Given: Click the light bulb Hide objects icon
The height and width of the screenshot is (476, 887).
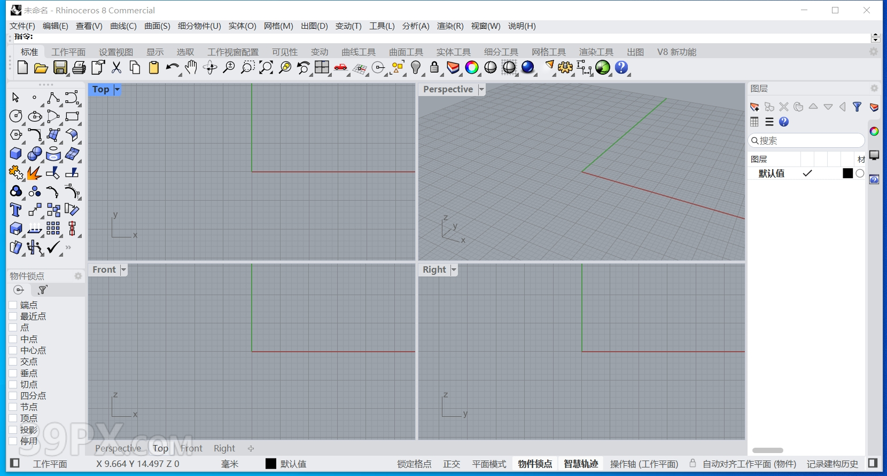Looking at the screenshot, I should coord(416,67).
